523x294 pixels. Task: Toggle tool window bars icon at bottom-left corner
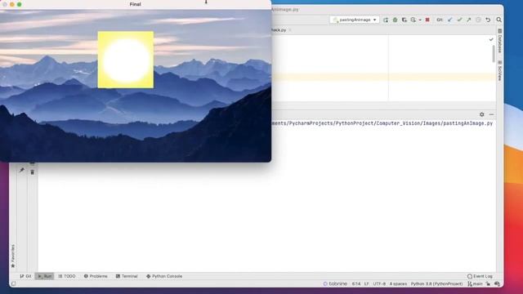[x=13, y=283]
